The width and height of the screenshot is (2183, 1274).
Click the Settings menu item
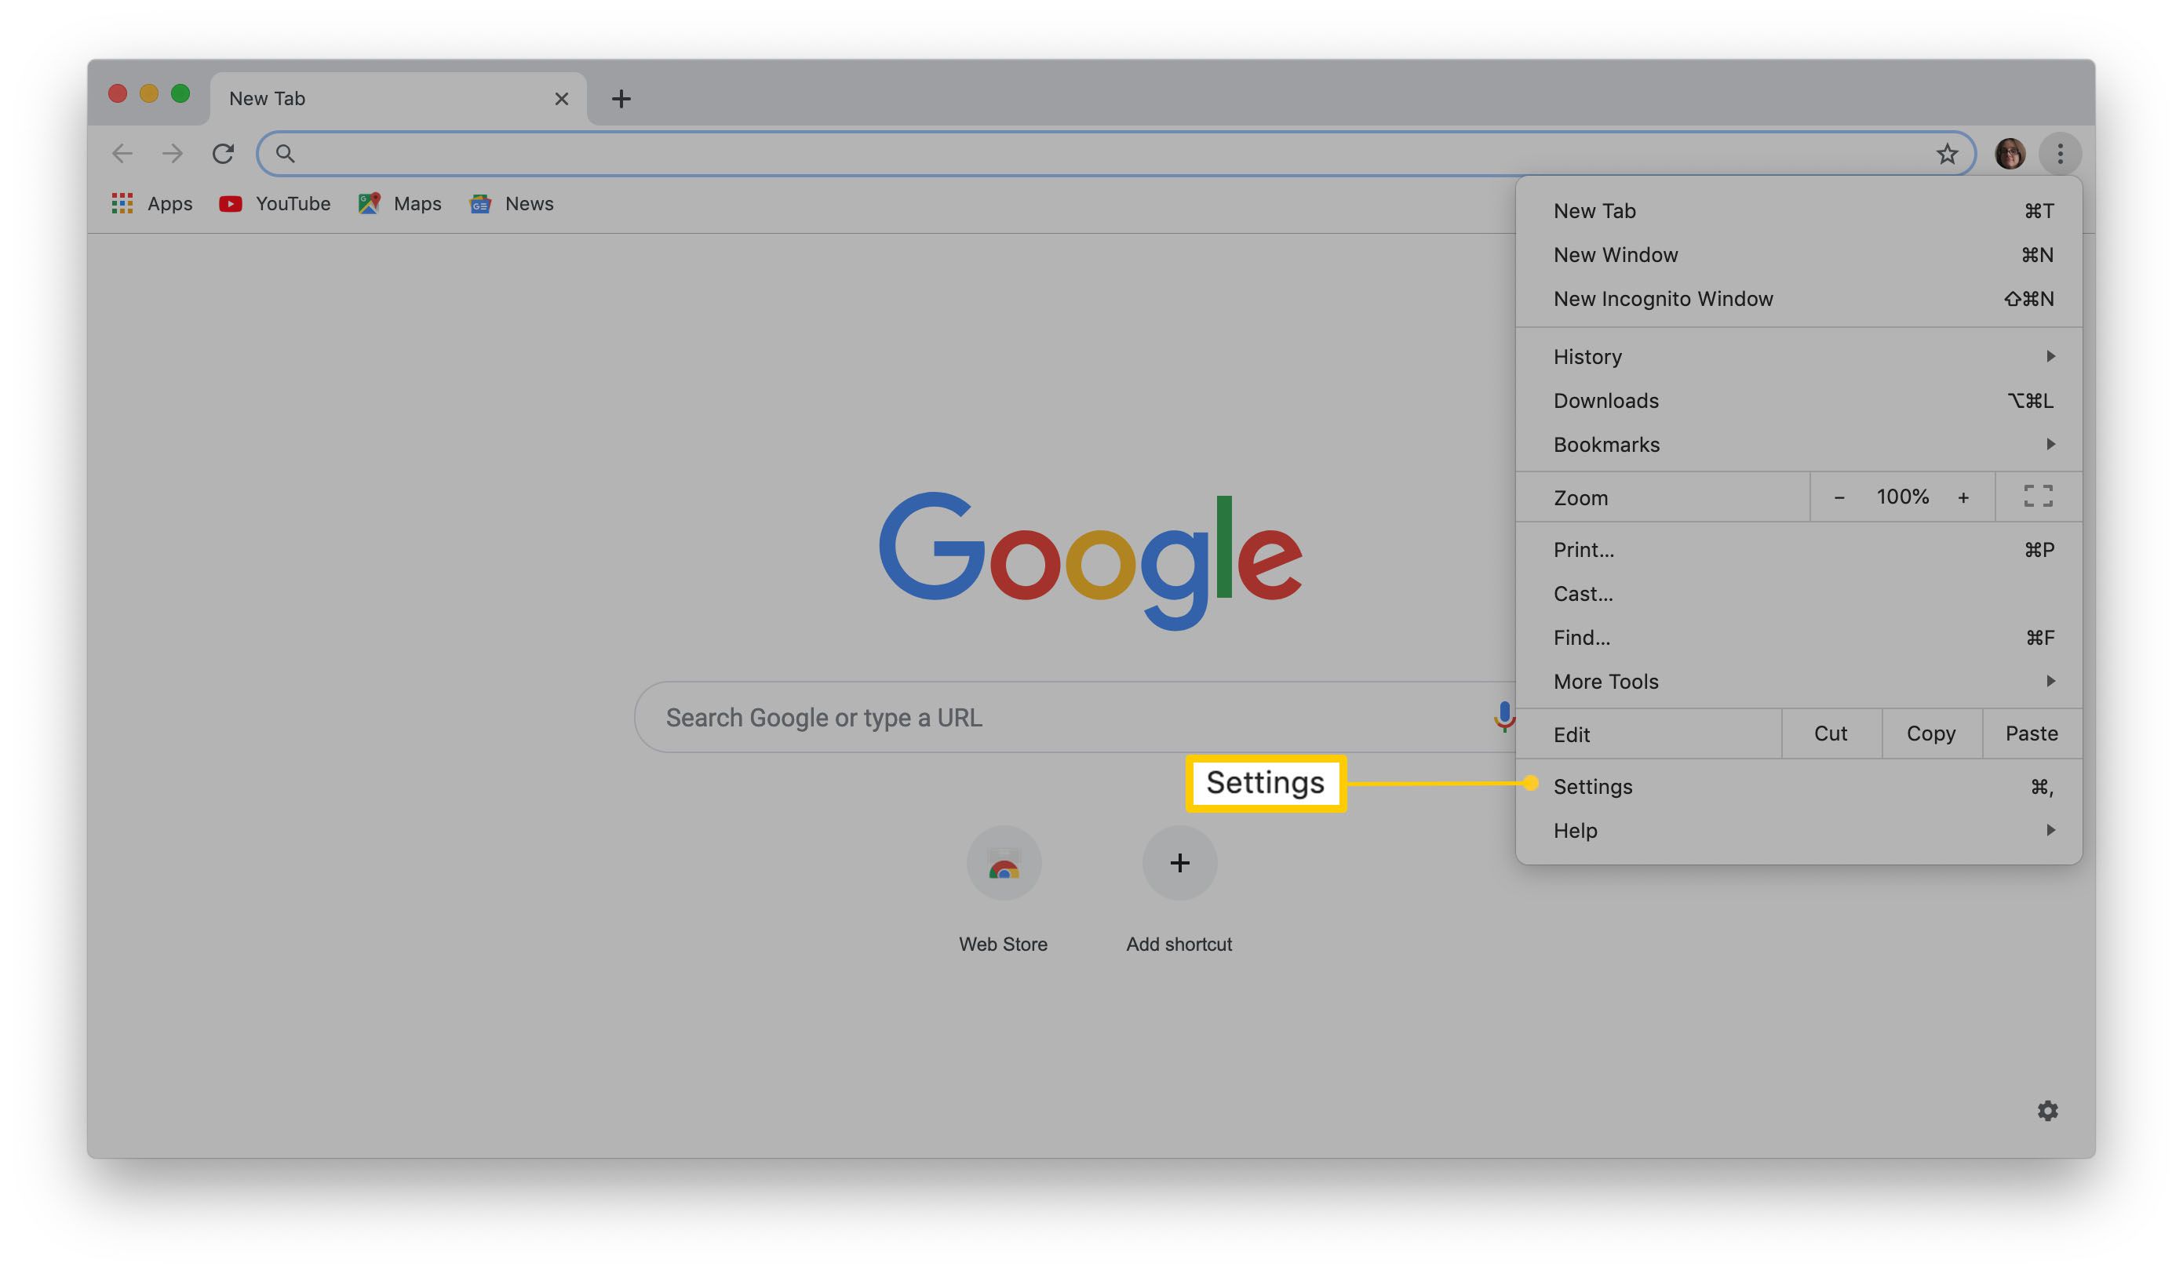coord(1593,785)
